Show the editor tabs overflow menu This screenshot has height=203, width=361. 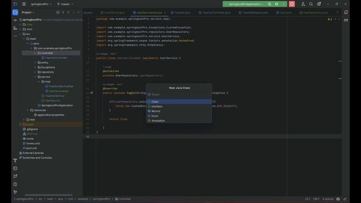click(x=338, y=12)
